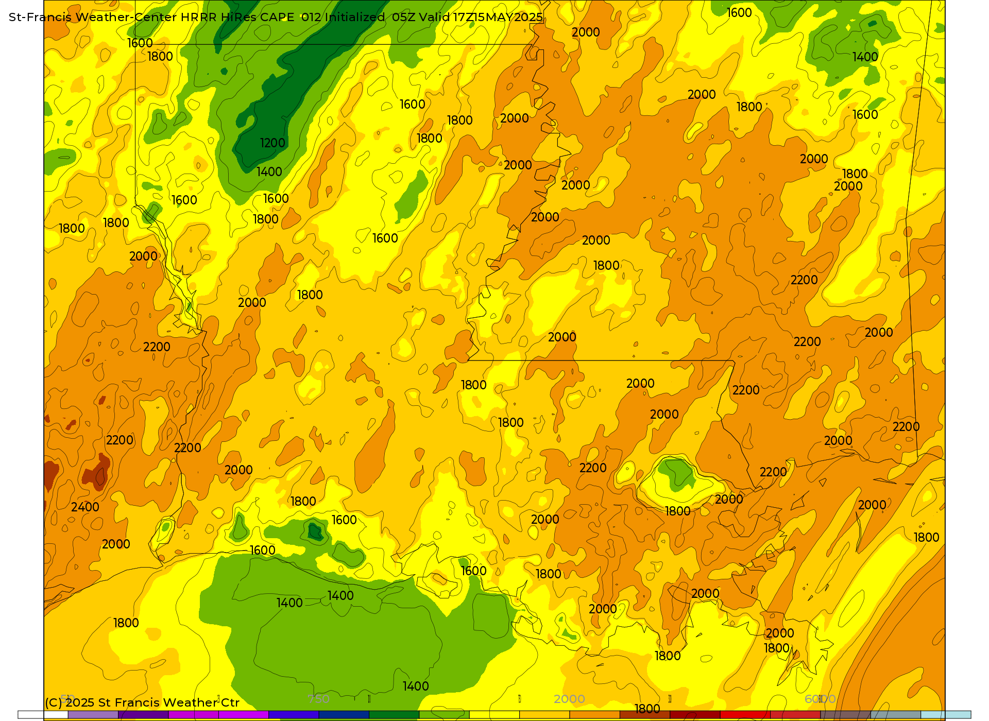Click the HRRR HiRes CAPE map title text
Screen dimensions: 989x721
[276, 17]
